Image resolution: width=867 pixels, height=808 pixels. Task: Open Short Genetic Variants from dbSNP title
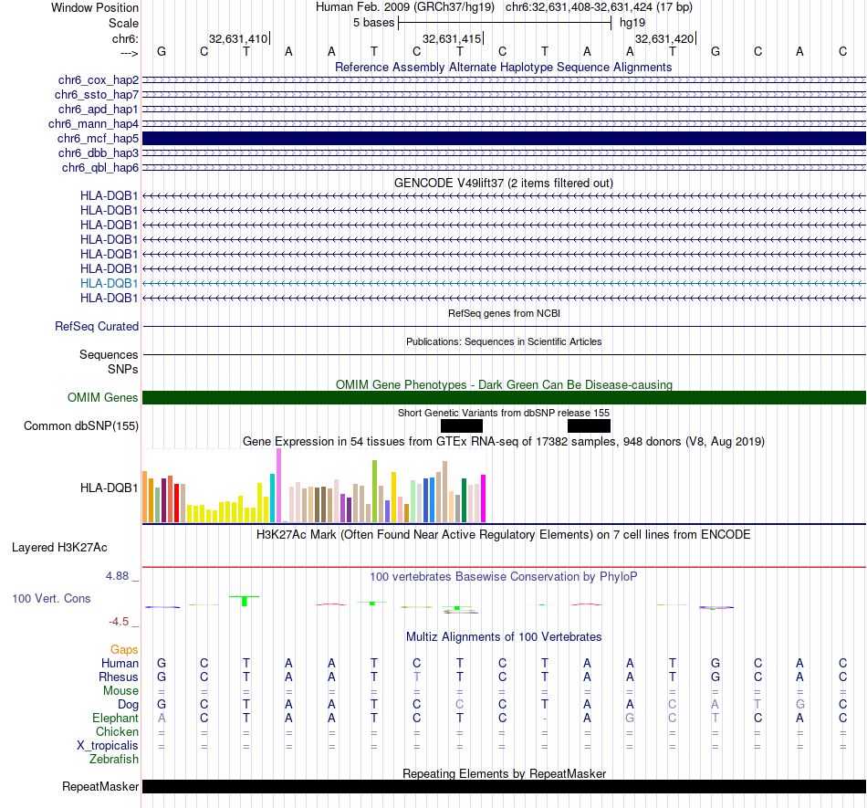pos(503,413)
